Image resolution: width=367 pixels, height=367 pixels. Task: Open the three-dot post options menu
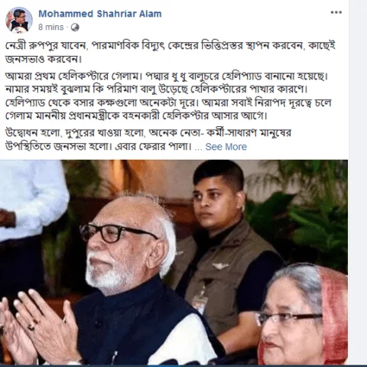(x=336, y=12)
